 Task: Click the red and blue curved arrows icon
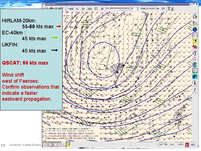point(195,59)
